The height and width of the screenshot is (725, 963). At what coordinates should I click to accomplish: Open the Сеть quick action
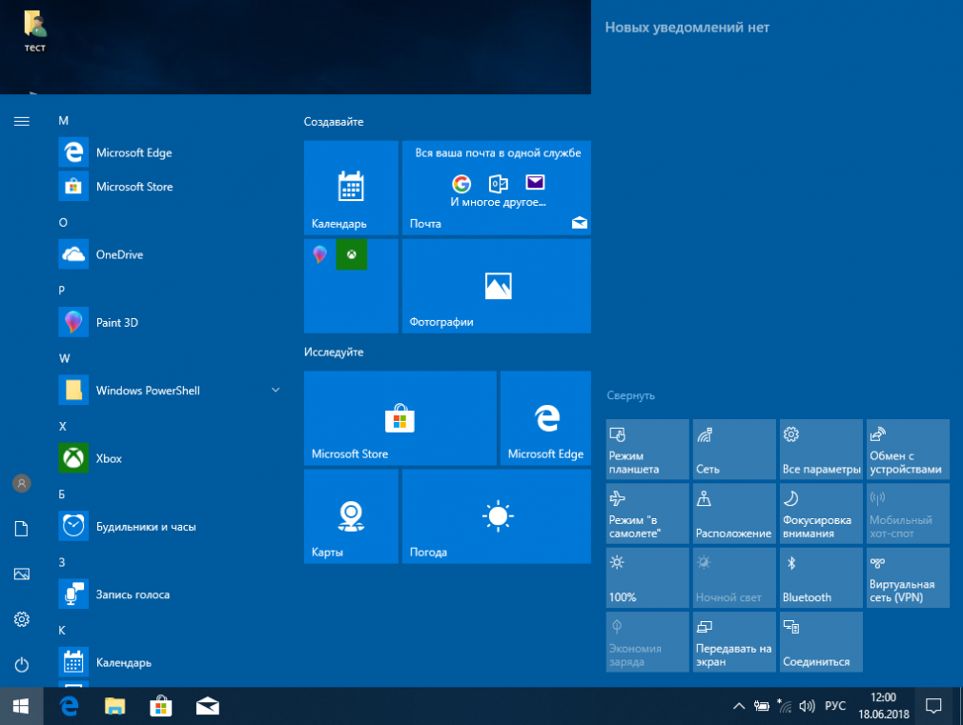tap(734, 450)
